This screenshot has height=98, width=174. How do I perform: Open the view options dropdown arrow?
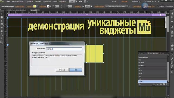(x=87, y=1)
